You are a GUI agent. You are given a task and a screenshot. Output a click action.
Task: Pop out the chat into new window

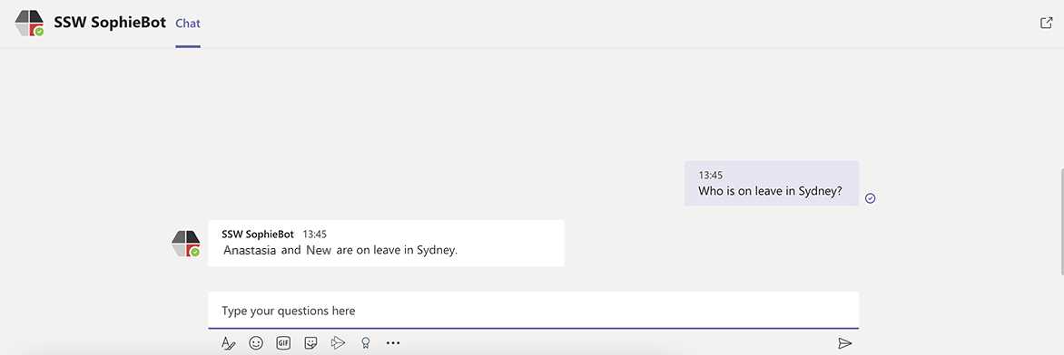tap(1046, 23)
